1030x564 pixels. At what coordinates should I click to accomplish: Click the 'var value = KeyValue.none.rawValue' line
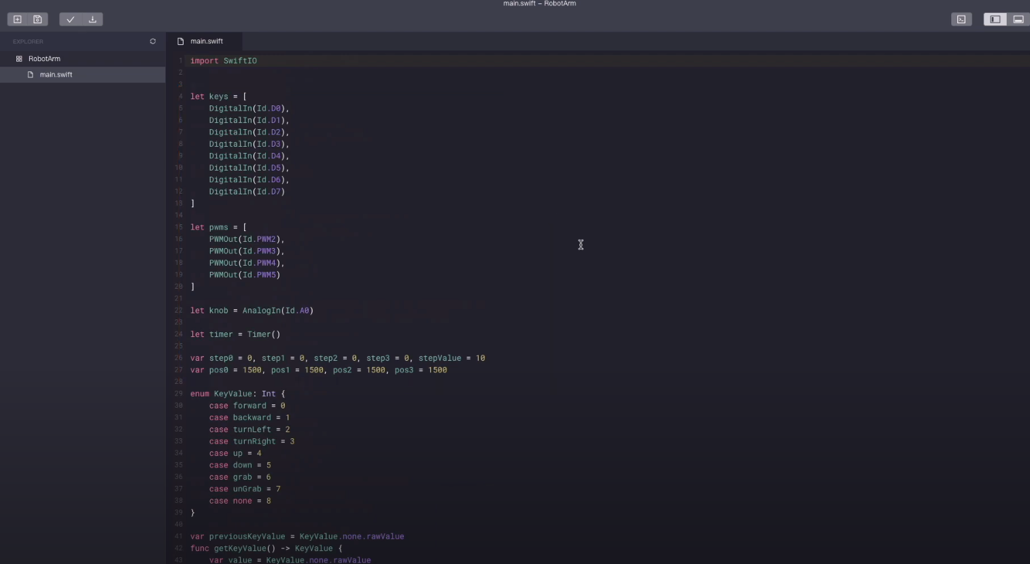[290, 561]
